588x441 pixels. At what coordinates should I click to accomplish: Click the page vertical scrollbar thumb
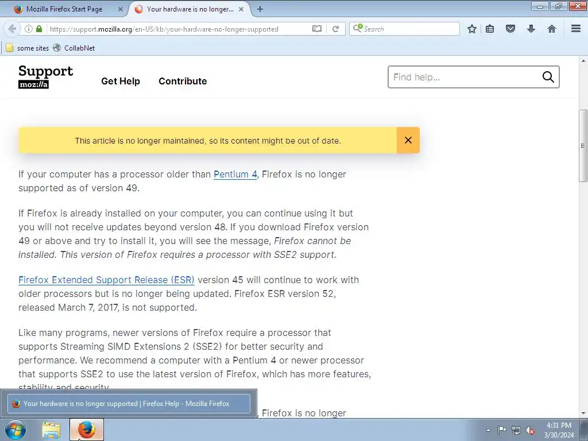click(x=583, y=145)
